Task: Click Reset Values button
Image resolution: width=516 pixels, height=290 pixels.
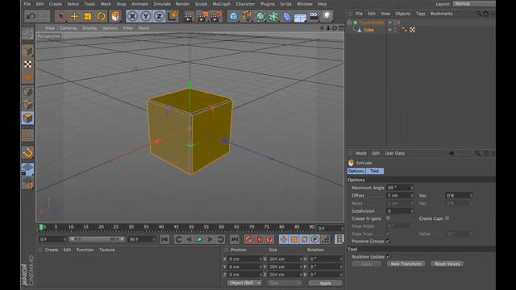Action: coord(447,263)
